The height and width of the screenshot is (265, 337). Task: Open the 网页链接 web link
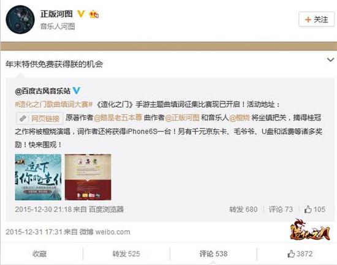tap(40, 118)
